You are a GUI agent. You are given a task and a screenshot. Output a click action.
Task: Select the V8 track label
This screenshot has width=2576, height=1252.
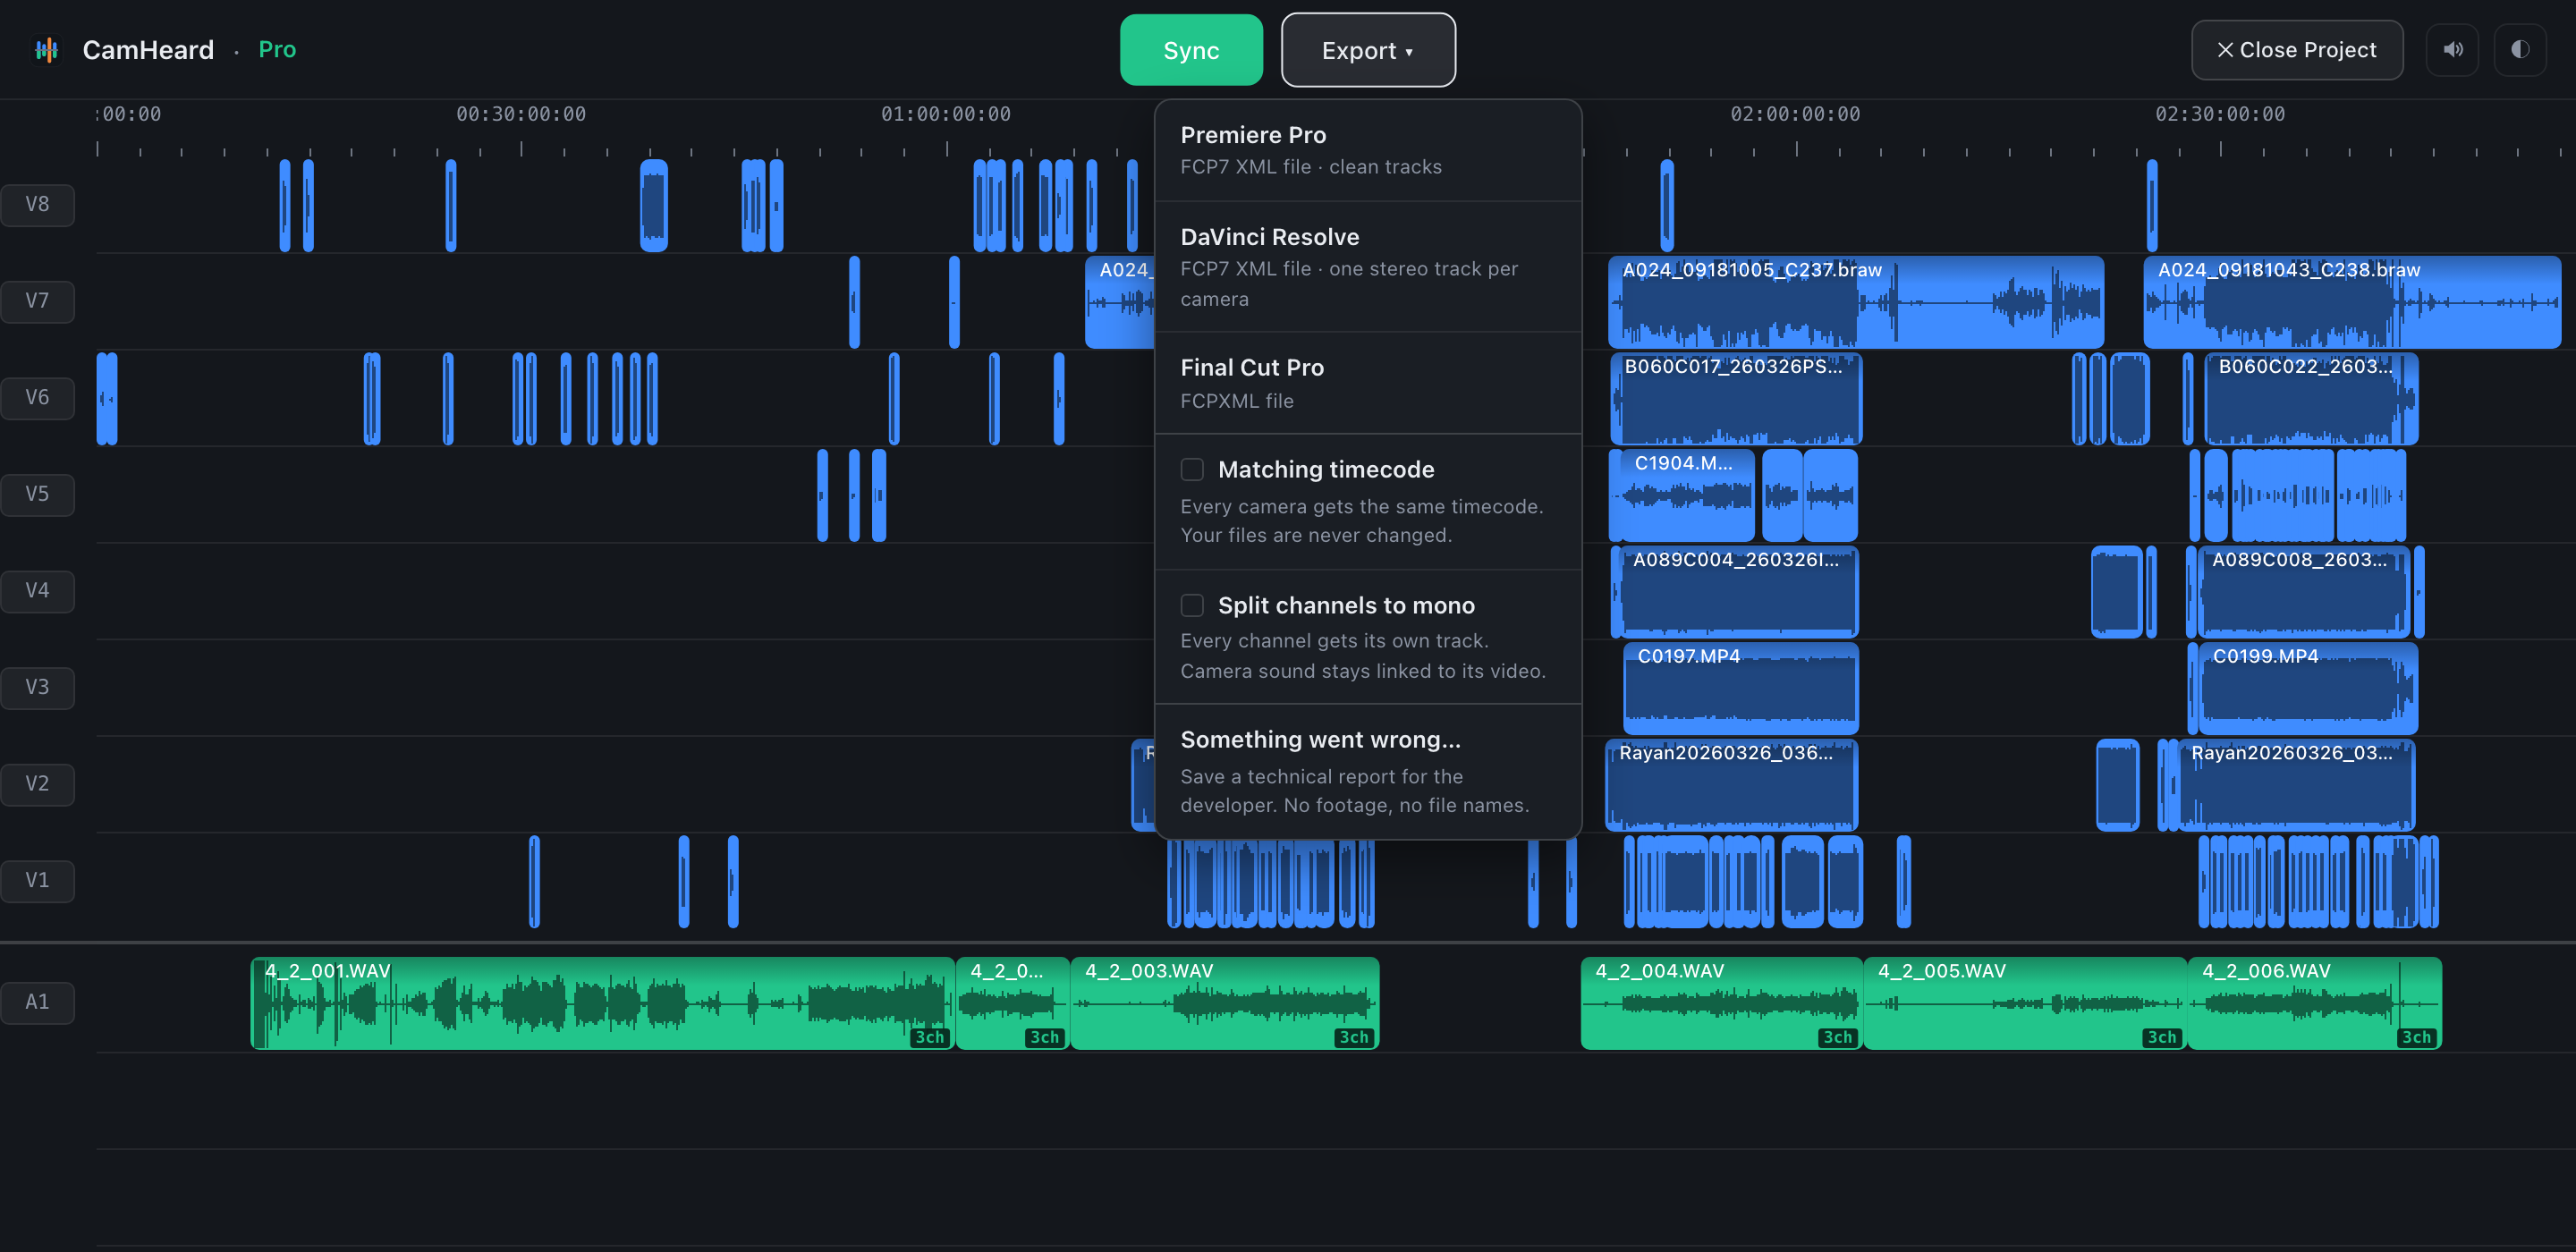coord(37,204)
